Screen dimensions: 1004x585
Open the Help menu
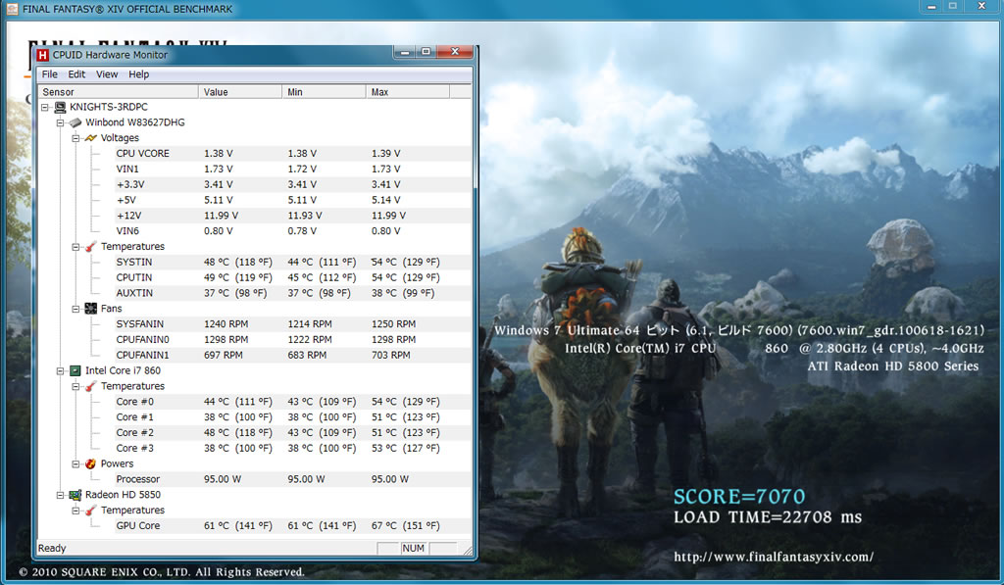[x=138, y=74]
